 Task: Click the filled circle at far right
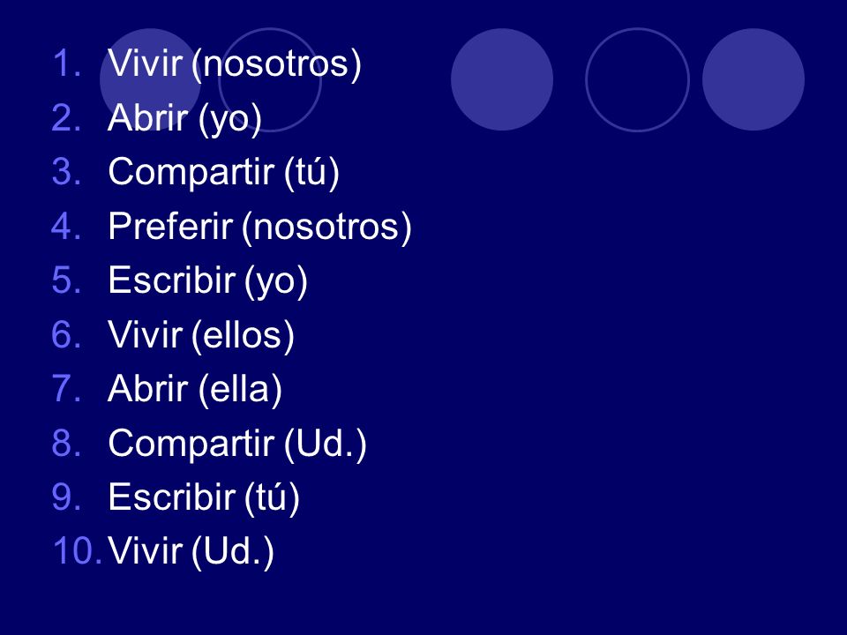coord(753,79)
